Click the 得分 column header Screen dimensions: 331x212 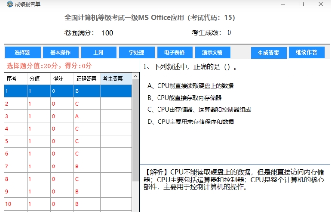62,79
